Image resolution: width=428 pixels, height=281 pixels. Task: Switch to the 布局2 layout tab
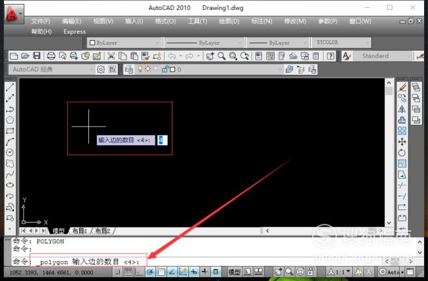102,231
